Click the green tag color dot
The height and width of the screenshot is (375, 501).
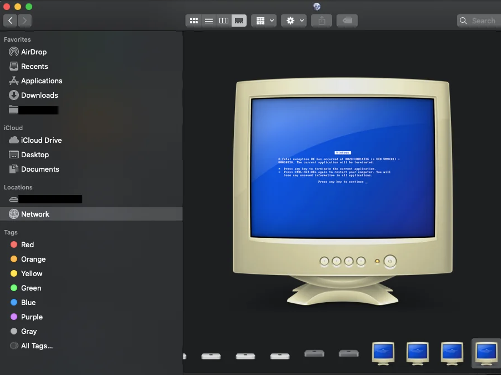[14, 288]
